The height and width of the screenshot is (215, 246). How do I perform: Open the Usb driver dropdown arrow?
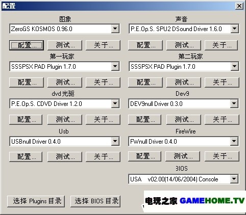tap(115, 141)
